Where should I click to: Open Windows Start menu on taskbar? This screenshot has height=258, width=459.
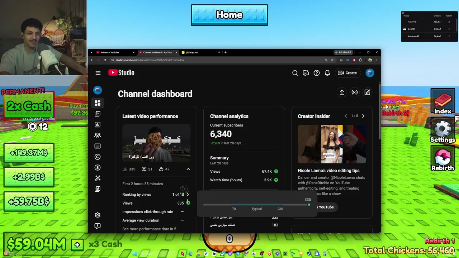pyautogui.click(x=134, y=254)
